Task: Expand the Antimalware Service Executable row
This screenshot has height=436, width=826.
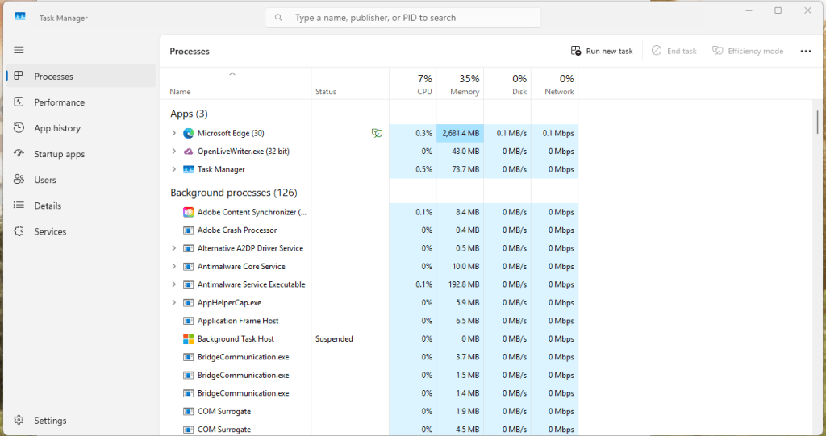Action: (173, 284)
